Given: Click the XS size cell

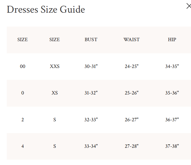Looking at the screenshot, I should [x=54, y=93].
